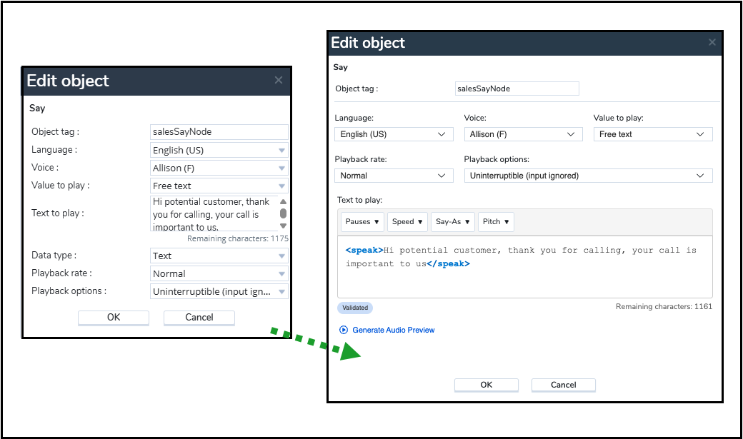Viewport: 743px width, 439px height.
Task: Click the Generate Audio Preview link
Action: point(393,330)
